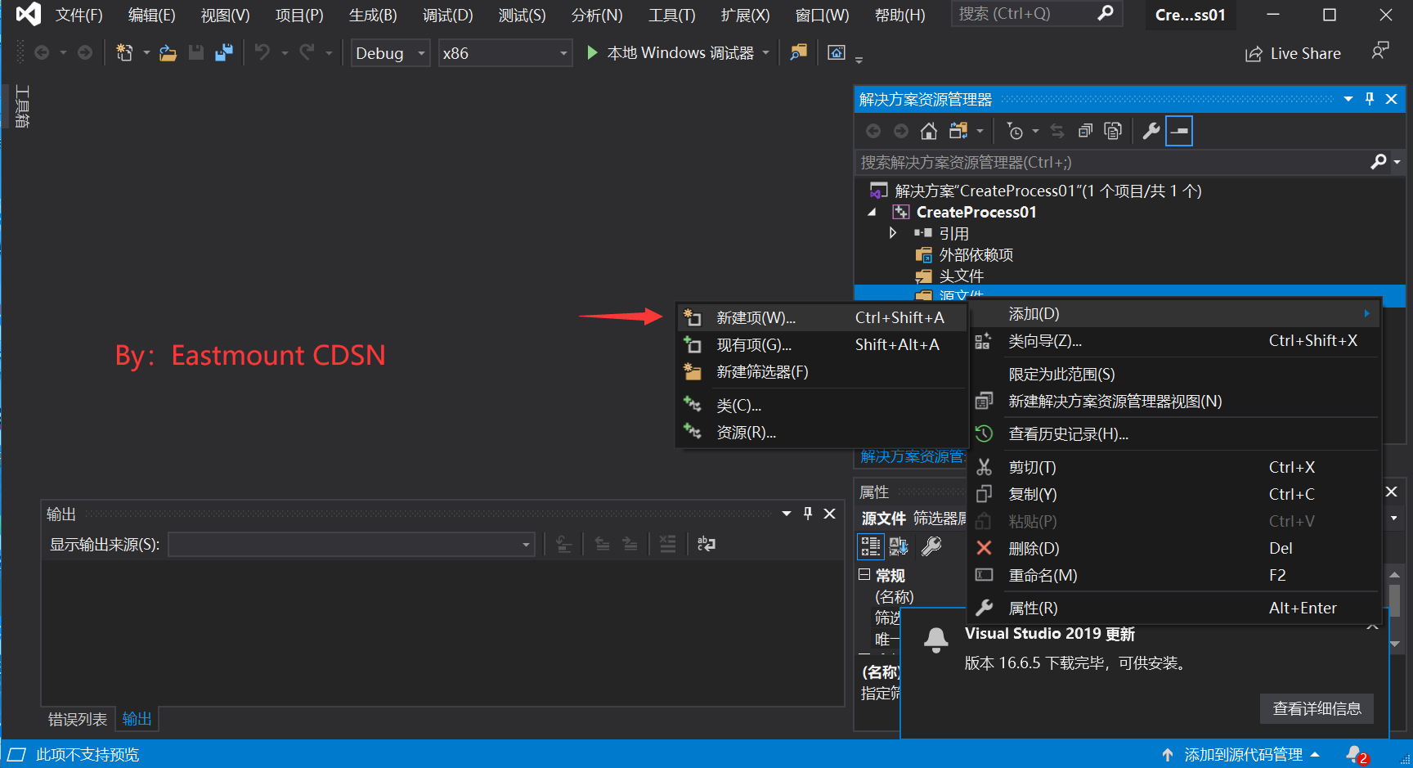
Task: Select 类向导(Z)... in the context menu
Action: (1174, 341)
